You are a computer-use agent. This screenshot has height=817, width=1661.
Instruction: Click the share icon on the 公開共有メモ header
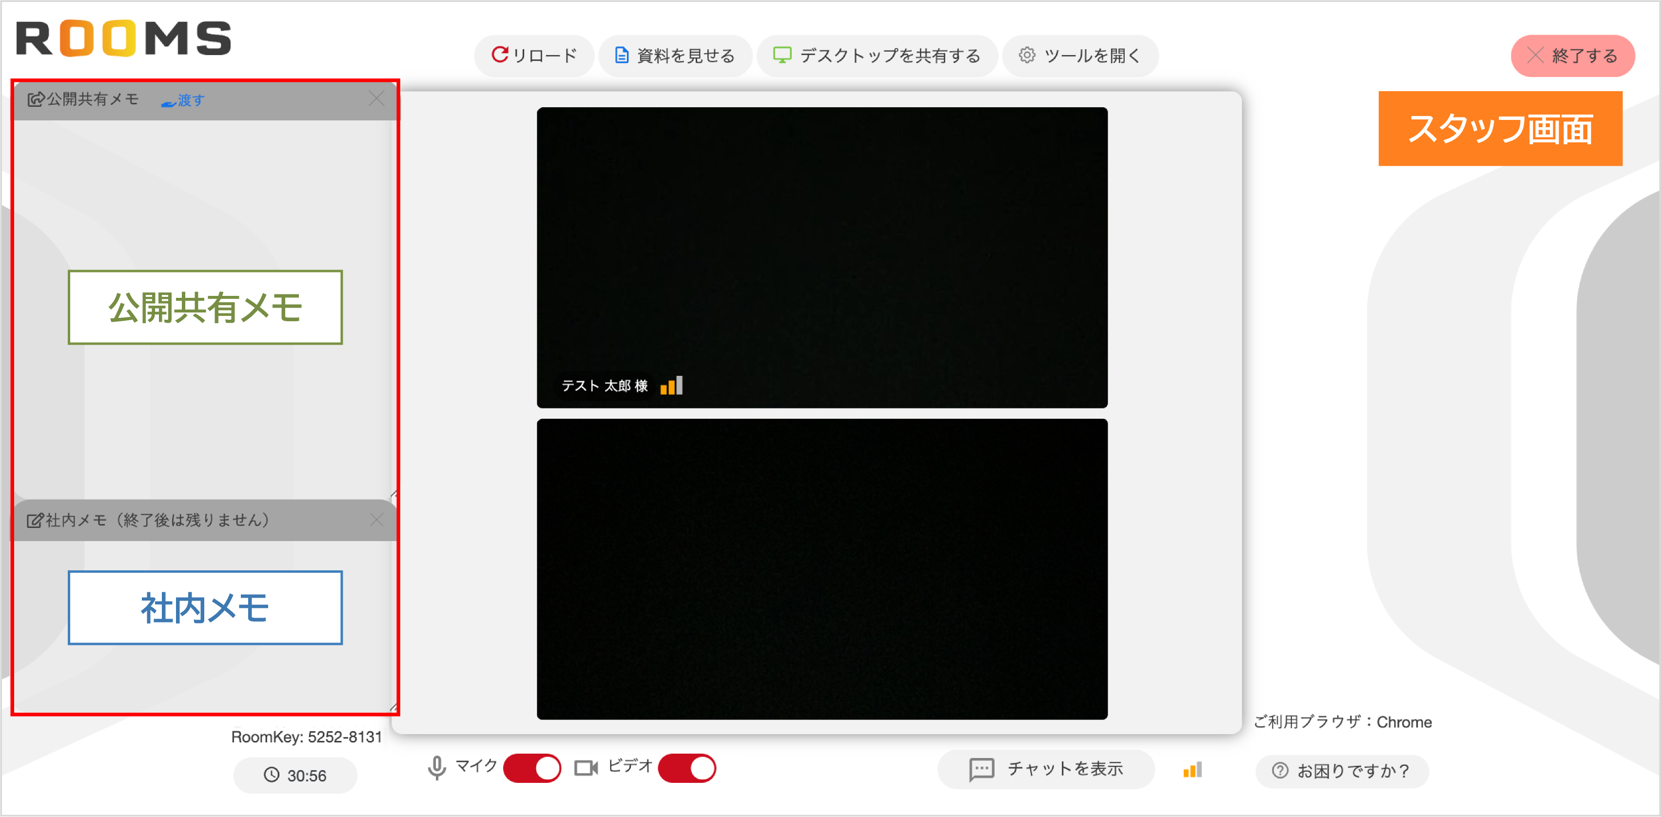click(x=36, y=99)
